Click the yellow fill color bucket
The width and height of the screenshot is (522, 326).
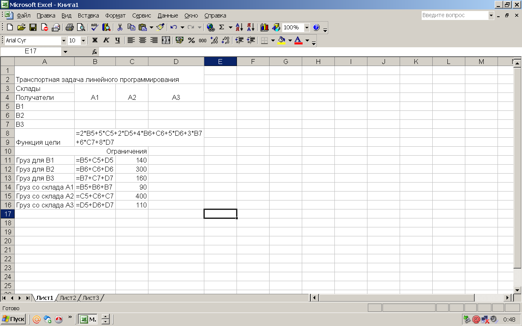click(281, 40)
